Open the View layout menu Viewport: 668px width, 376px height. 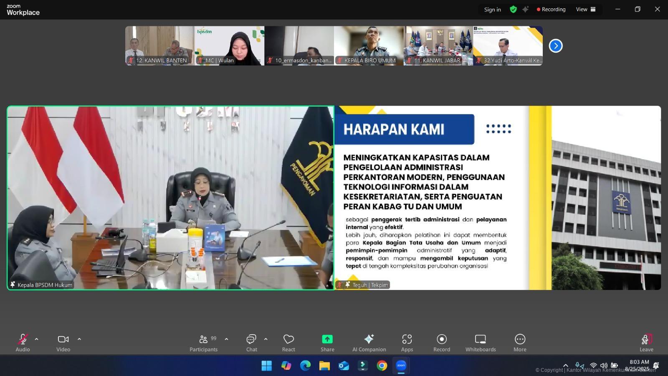pos(585,9)
